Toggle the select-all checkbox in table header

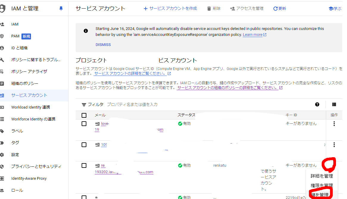pyautogui.click(x=84, y=115)
